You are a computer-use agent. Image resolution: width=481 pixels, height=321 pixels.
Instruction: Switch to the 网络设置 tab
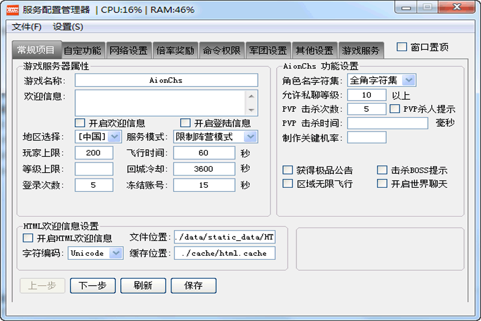tap(128, 51)
